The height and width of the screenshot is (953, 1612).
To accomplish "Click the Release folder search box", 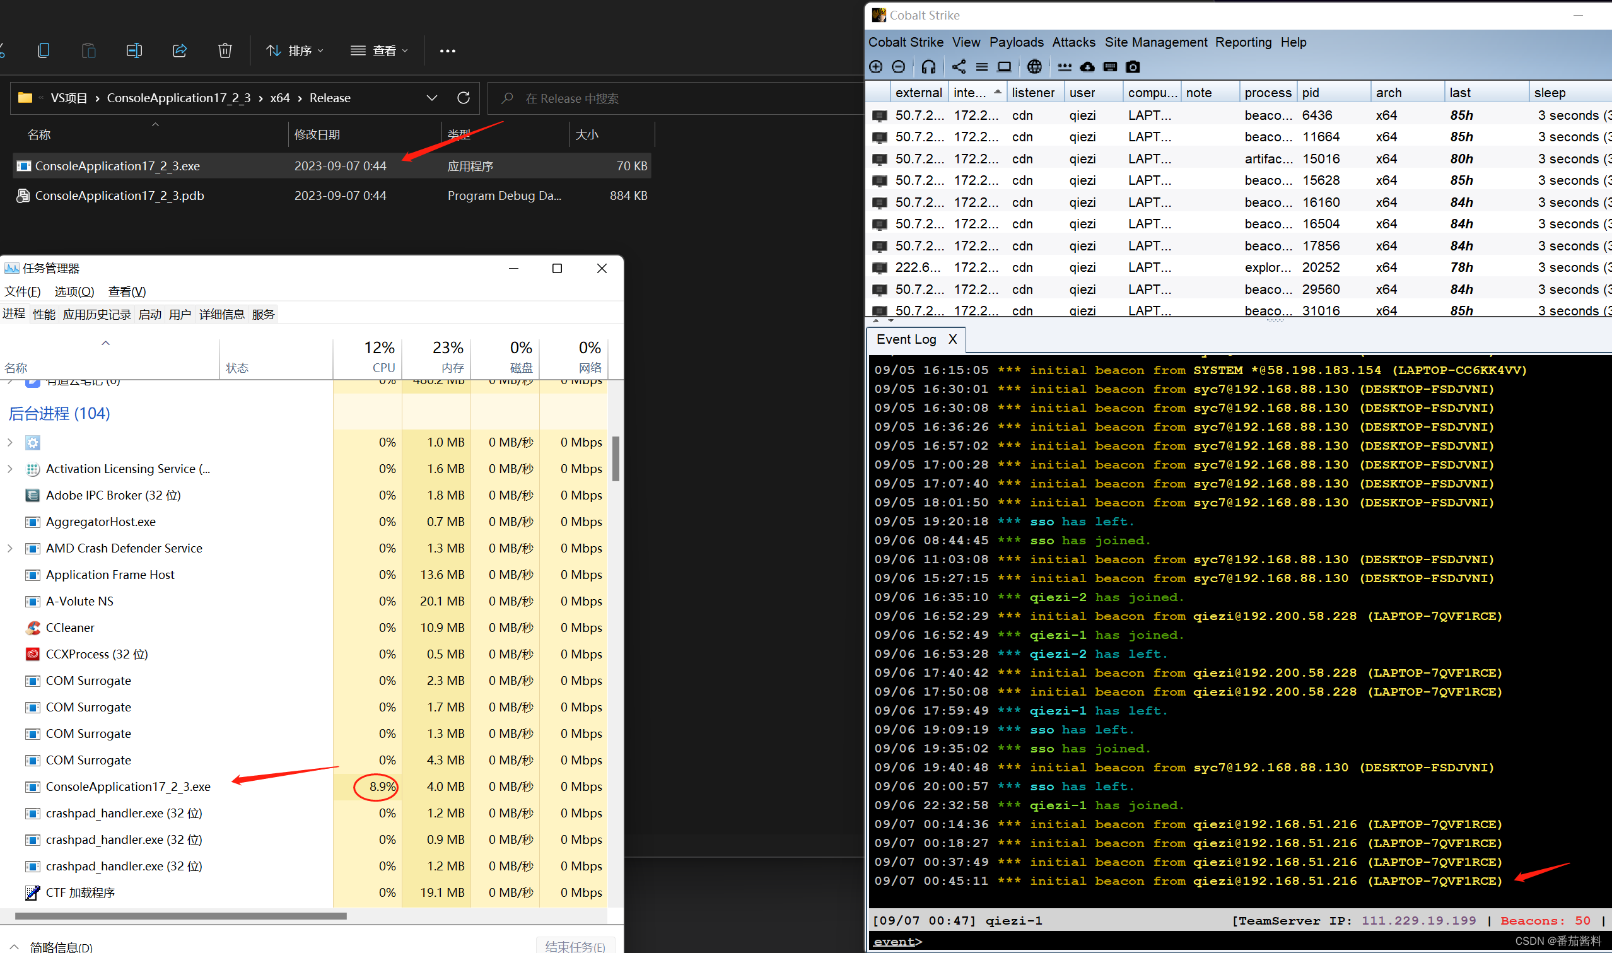I will tap(675, 98).
